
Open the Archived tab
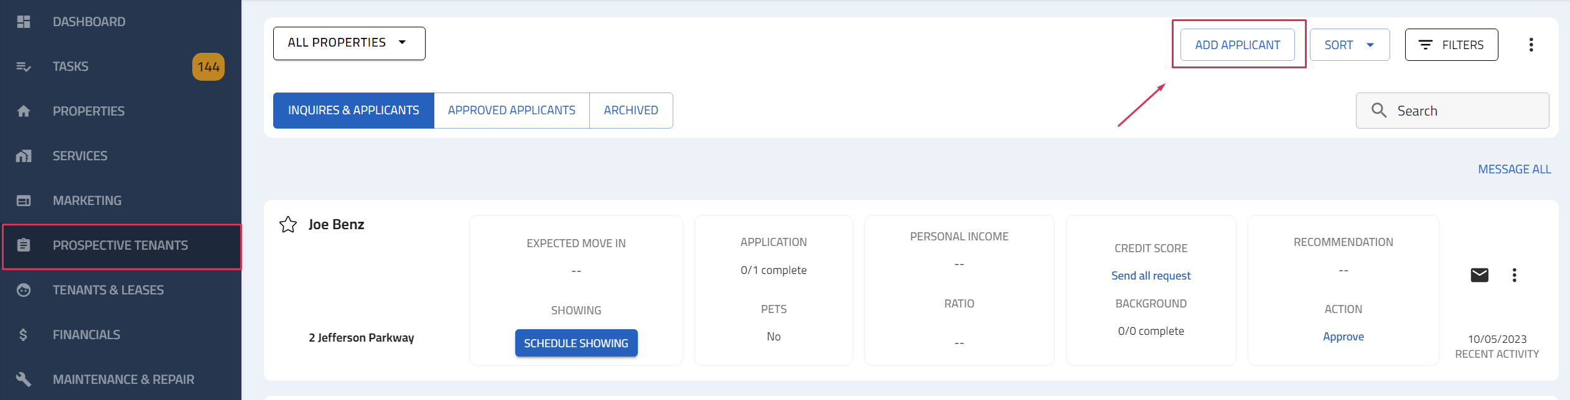click(630, 110)
